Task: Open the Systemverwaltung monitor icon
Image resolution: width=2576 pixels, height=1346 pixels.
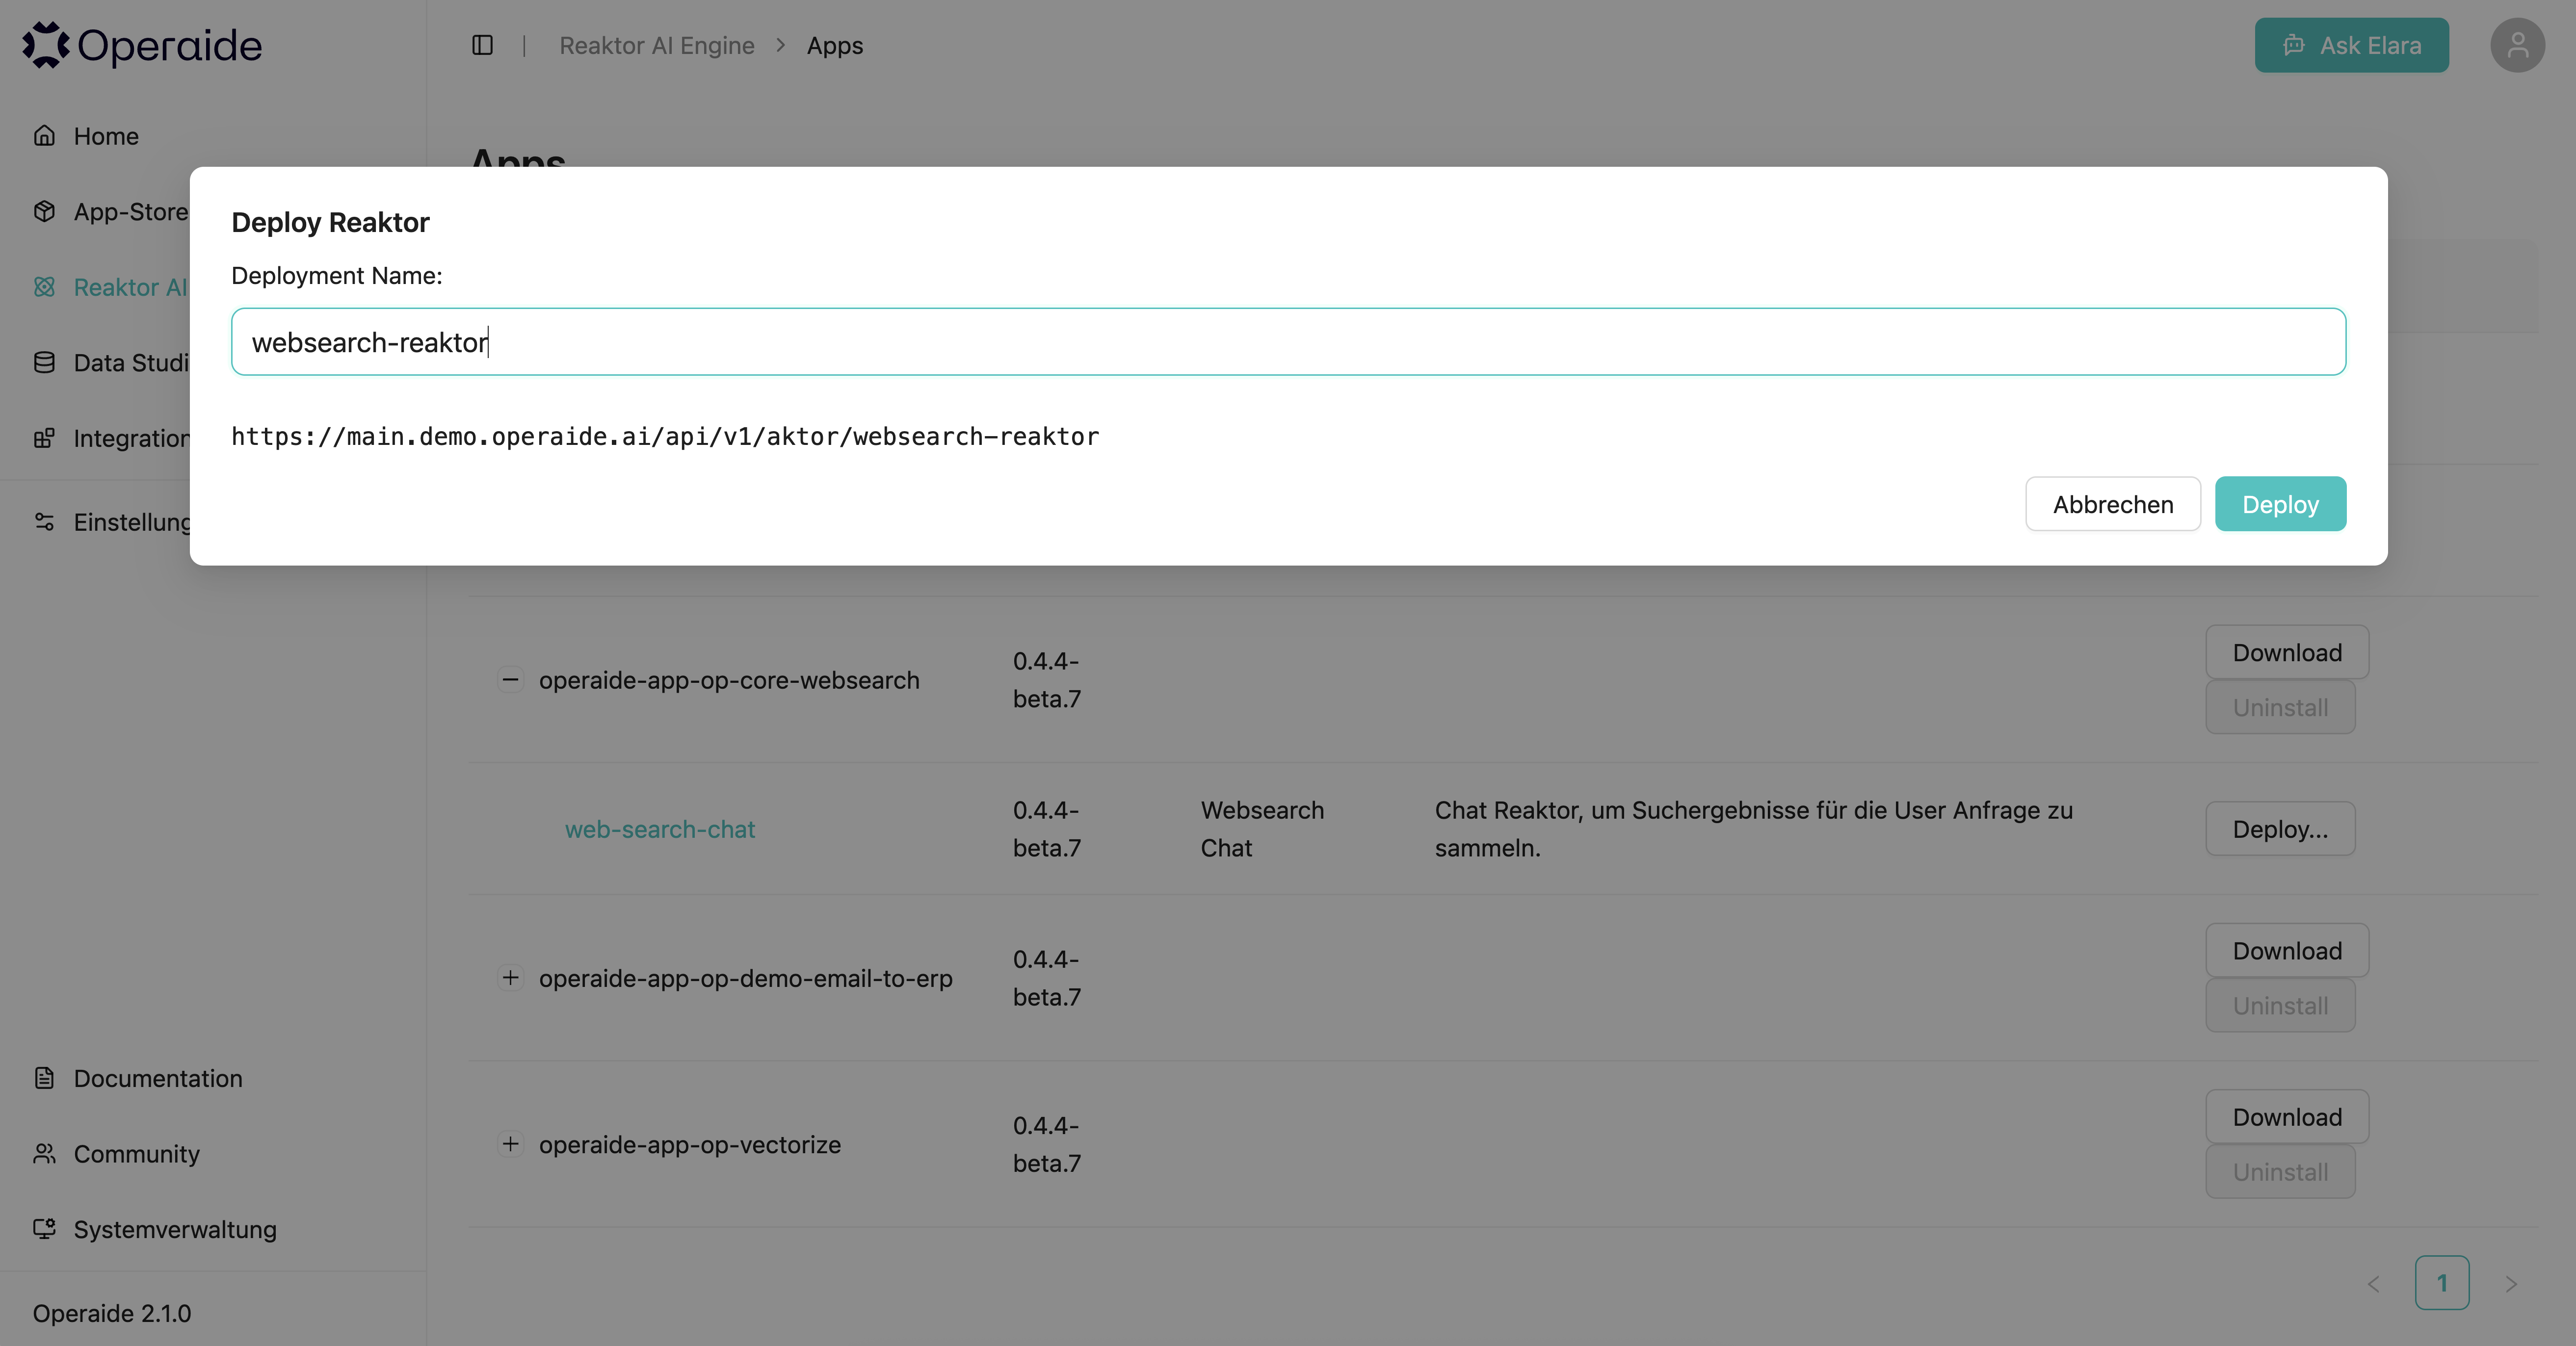Action: (x=44, y=1228)
